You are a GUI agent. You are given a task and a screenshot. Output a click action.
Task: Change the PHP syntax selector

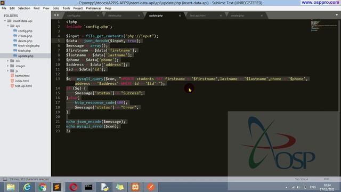(x=327, y=179)
